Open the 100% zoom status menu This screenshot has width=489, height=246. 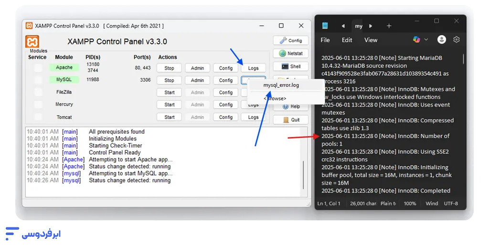pos(410,203)
